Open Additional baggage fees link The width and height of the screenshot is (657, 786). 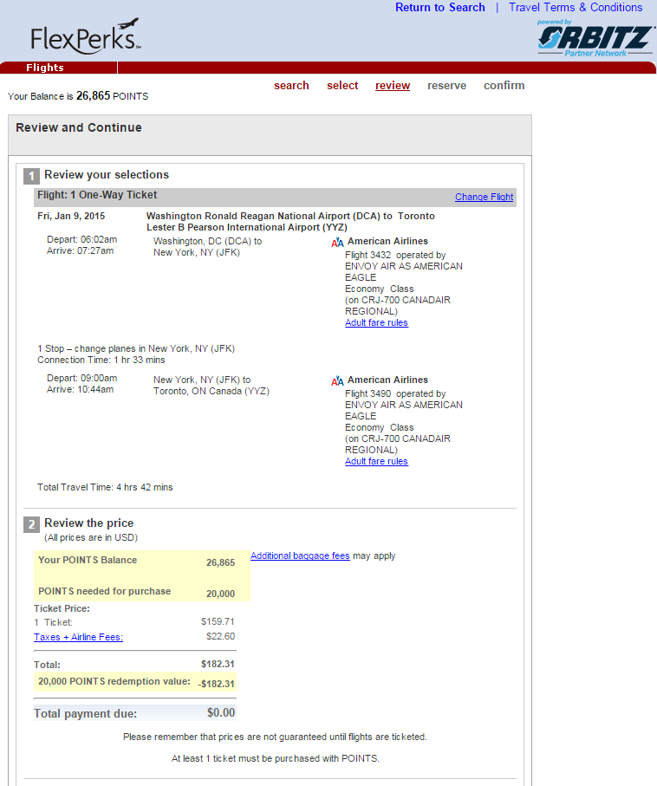(300, 555)
